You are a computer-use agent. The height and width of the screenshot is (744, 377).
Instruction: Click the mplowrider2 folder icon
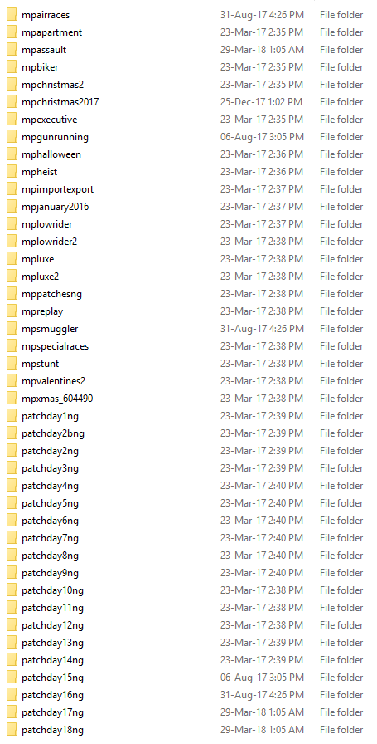(x=12, y=242)
